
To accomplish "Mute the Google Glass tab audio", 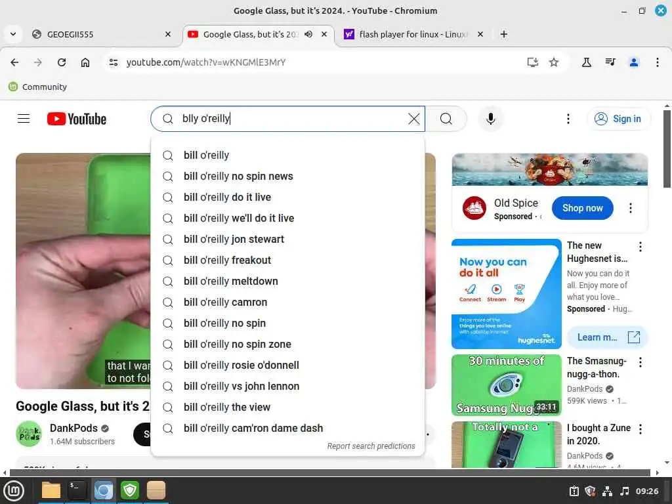I will tap(308, 34).
